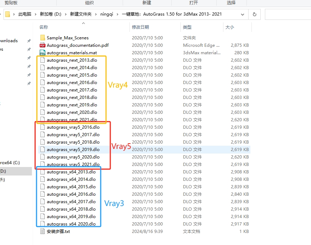Select file autograss_vray5_2020.dlo
Viewport: 311px width, 245px height.
73,157
